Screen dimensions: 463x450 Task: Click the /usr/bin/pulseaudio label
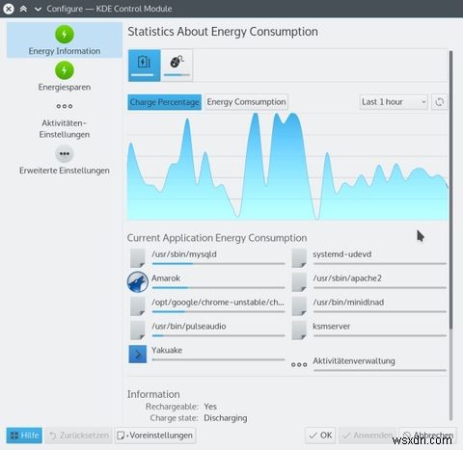pyautogui.click(x=189, y=327)
